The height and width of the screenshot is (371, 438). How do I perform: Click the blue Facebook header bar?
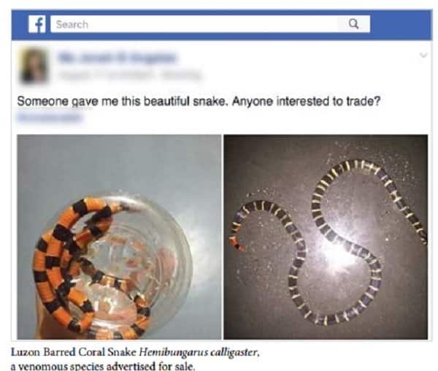coord(222,25)
